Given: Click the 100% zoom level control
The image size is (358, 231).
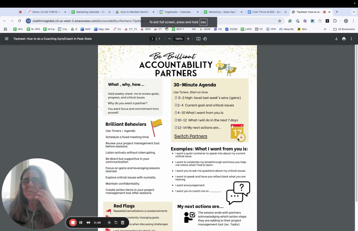Looking at the screenshot, I should (179, 39).
